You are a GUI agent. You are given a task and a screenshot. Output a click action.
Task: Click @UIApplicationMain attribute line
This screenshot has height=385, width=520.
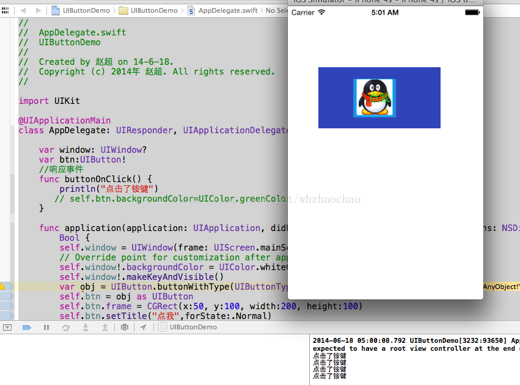click(x=65, y=120)
